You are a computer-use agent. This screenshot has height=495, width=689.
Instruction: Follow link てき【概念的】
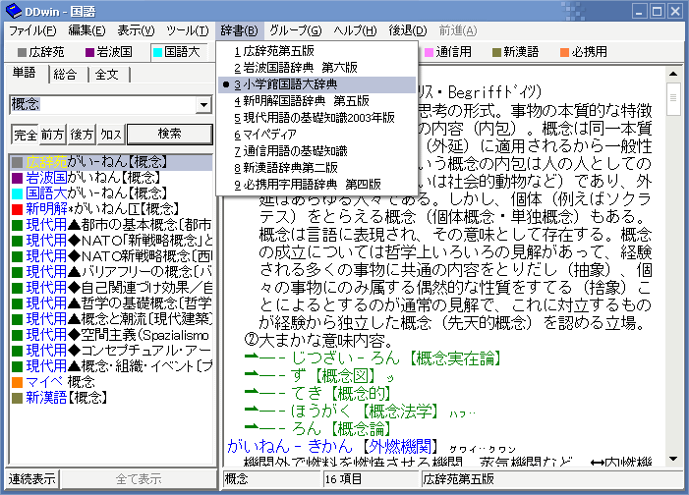pyautogui.click(x=318, y=394)
